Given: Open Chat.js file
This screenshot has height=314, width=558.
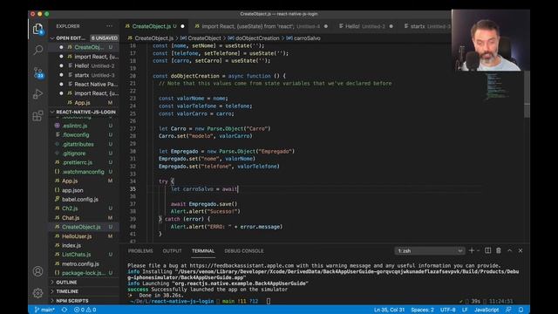Looking at the screenshot, I should [x=84, y=217].
